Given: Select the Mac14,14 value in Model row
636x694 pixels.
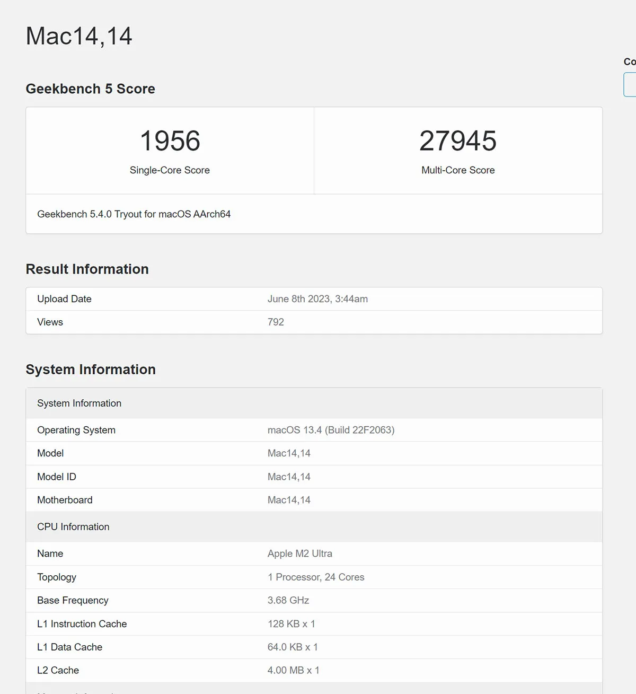Looking at the screenshot, I should coord(289,453).
